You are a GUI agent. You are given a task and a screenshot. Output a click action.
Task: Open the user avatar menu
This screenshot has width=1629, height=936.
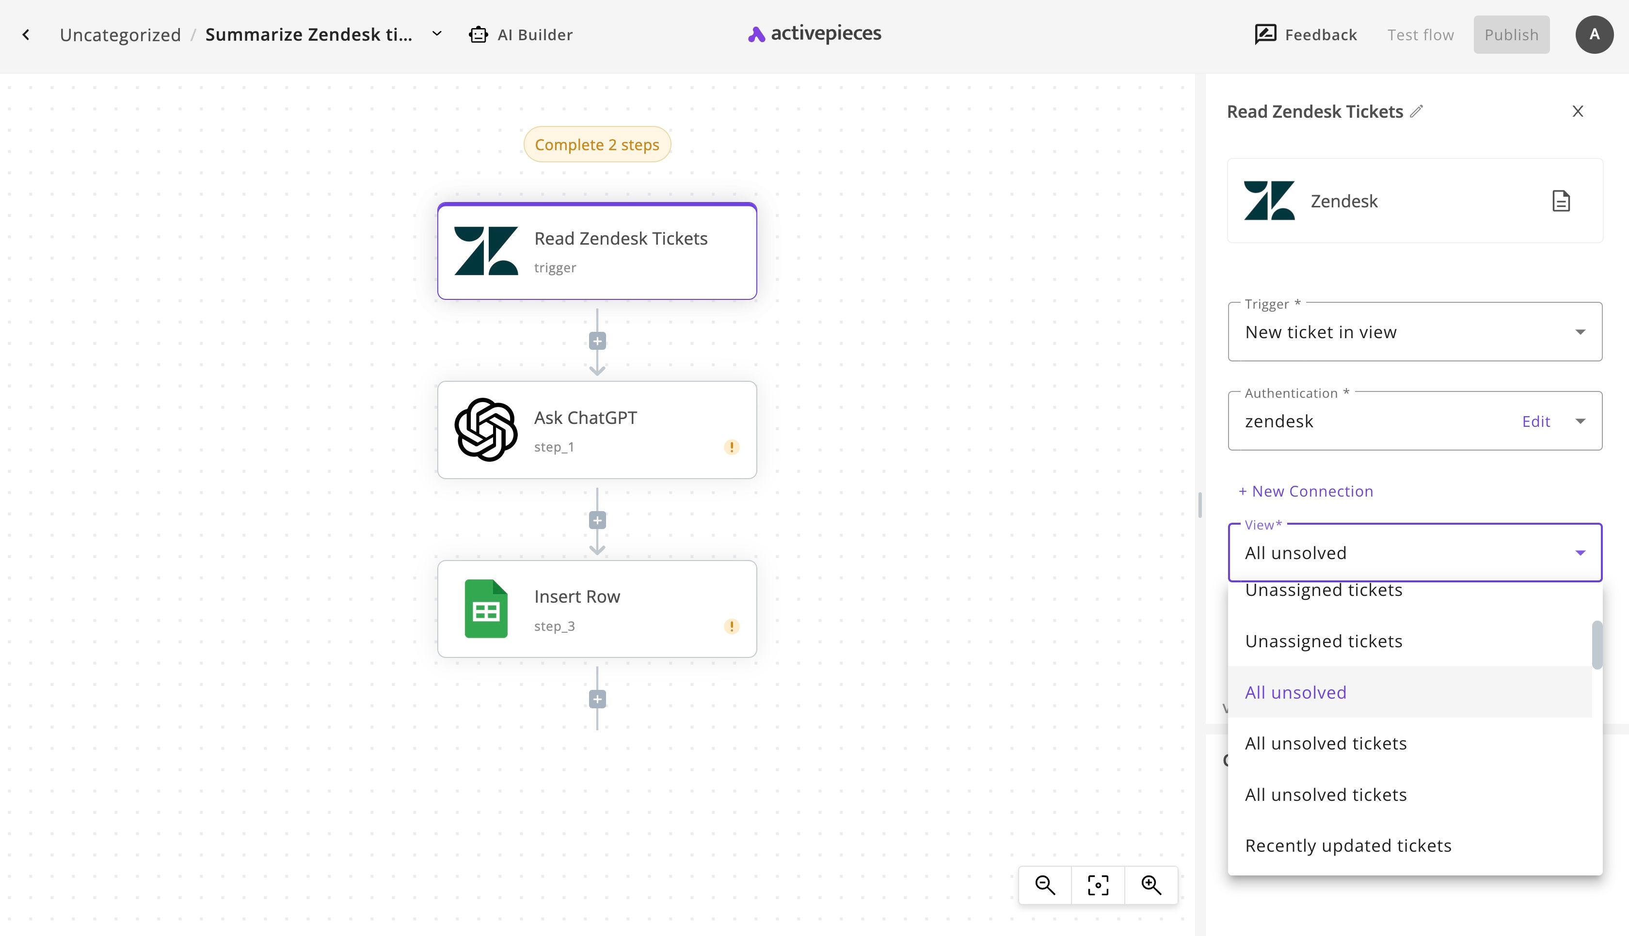point(1594,35)
